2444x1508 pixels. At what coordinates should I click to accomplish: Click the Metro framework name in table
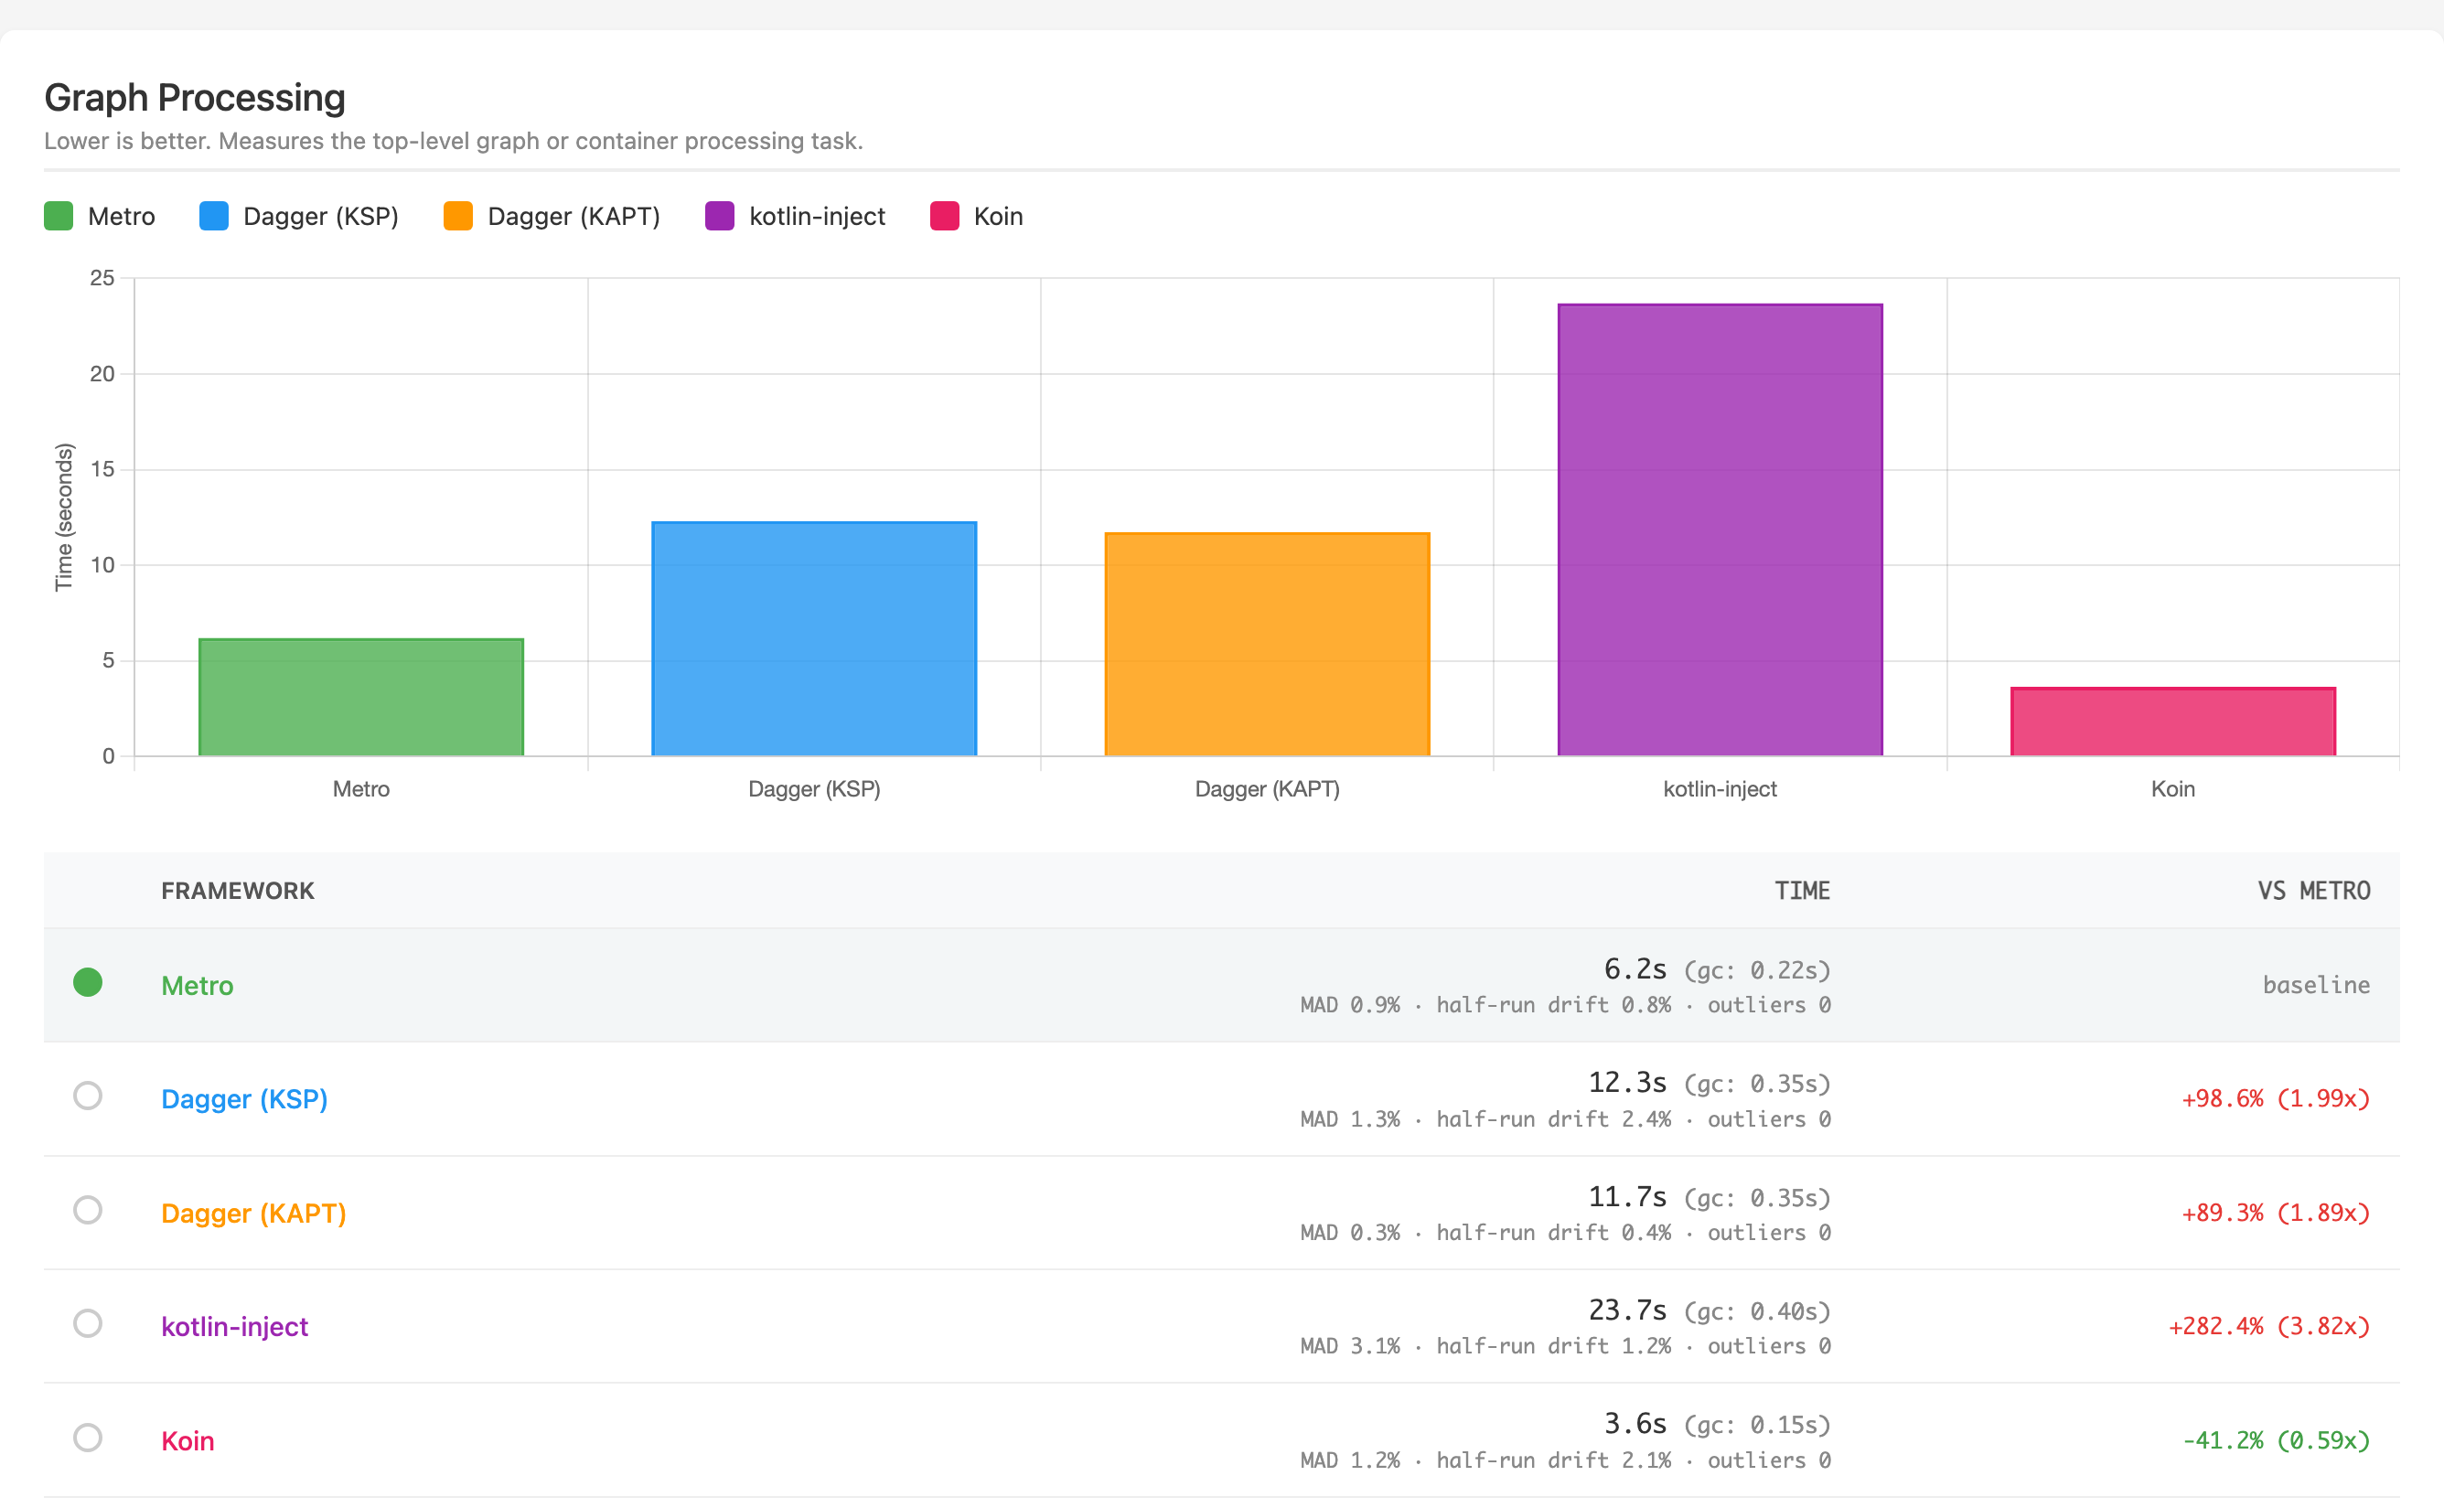[198, 986]
